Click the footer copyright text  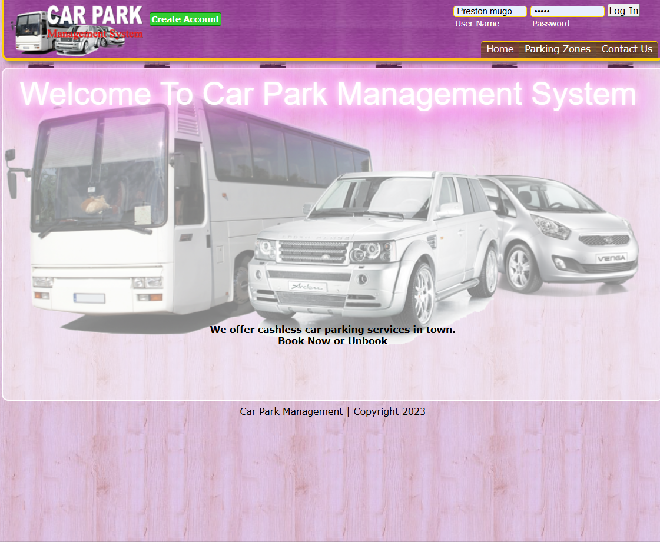333,411
